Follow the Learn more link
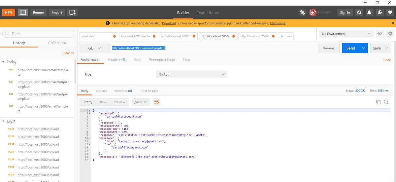The image size is (396, 182). [x=278, y=23]
